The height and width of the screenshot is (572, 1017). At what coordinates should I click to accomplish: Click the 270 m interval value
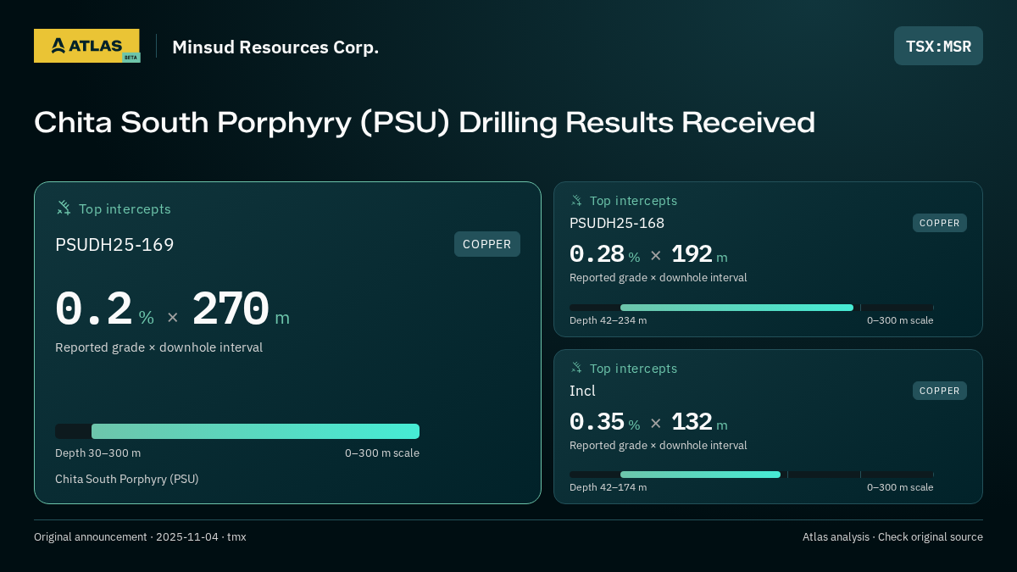[x=241, y=310]
